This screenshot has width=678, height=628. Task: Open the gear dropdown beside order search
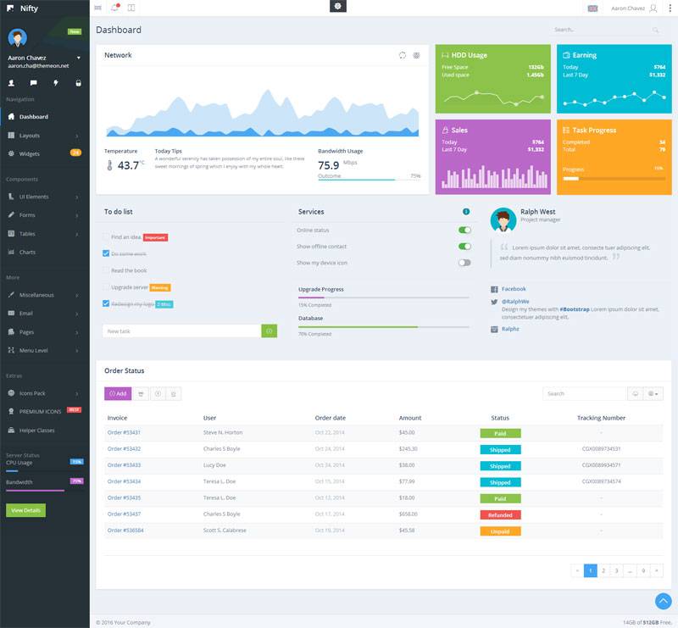653,393
